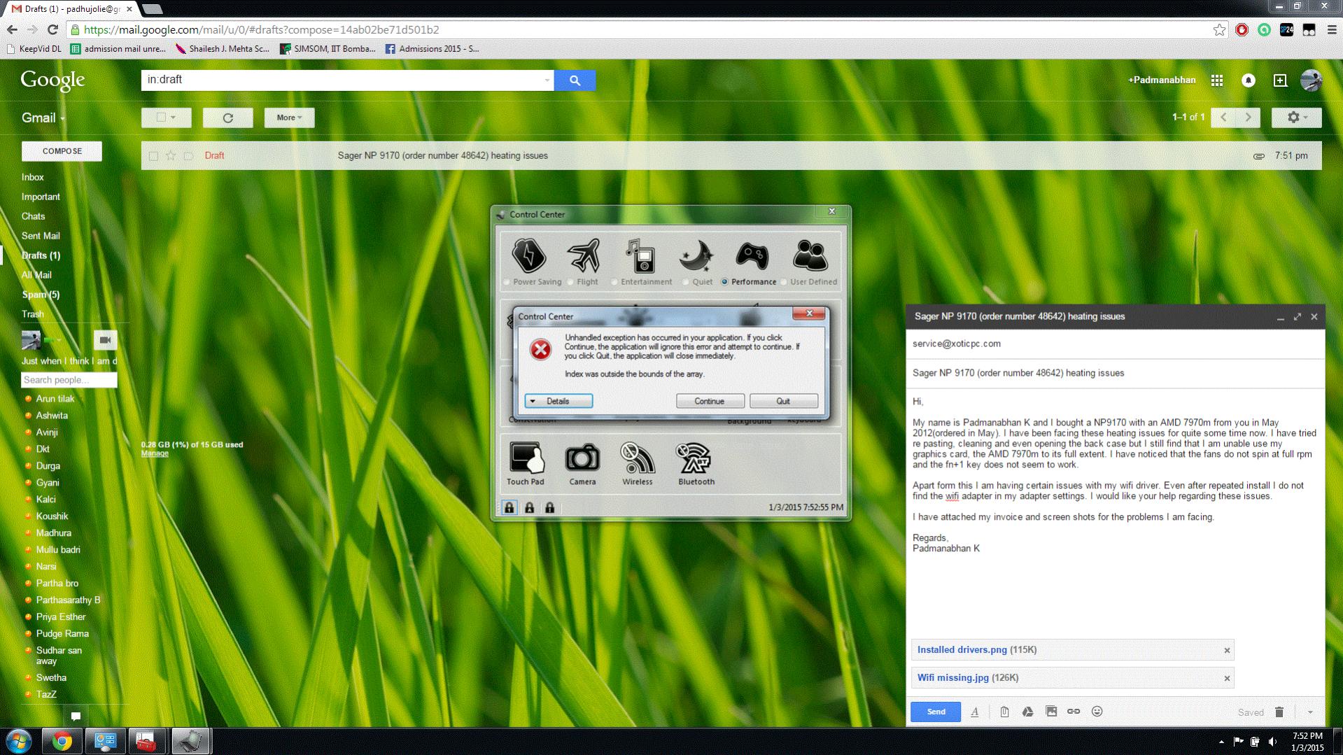Toggle the Wireless icon
Image resolution: width=1343 pixels, height=755 pixels.
coord(637,458)
